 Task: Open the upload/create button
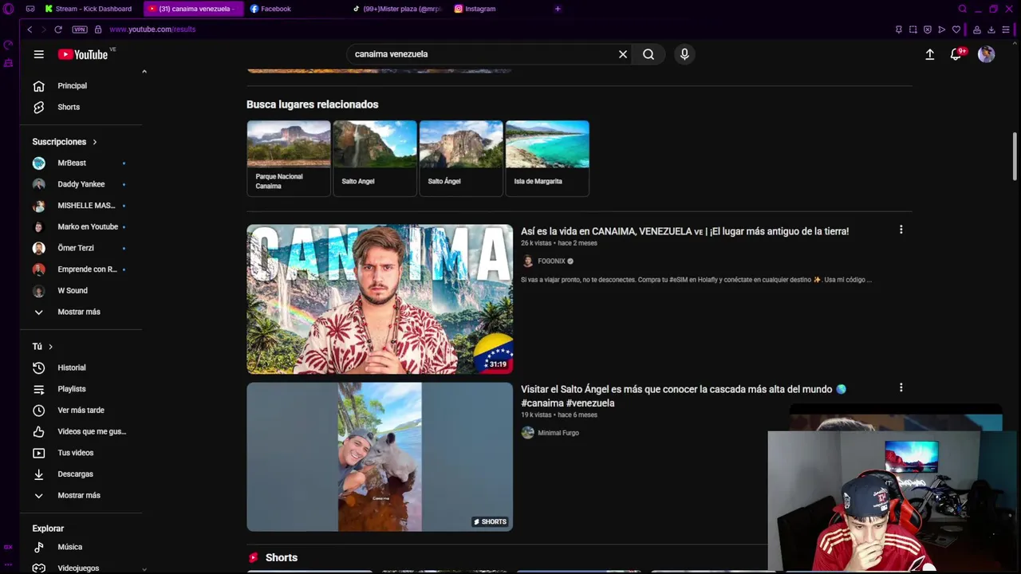[929, 54]
